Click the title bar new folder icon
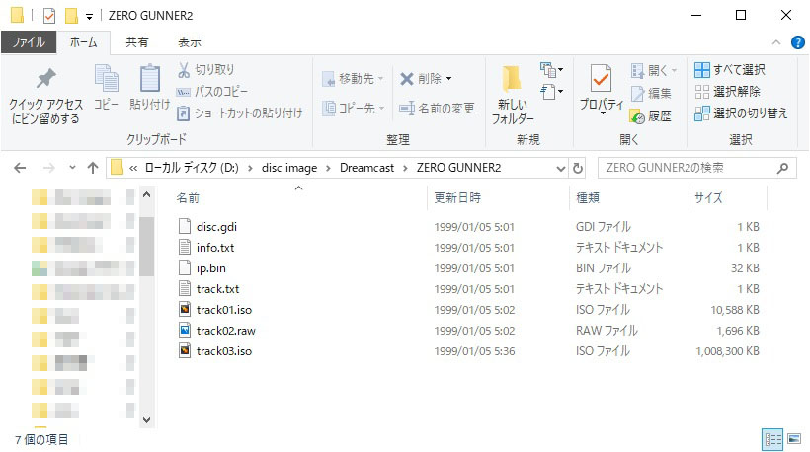The height and width of the screenshot is (452, 810). pyautogui.click(x=71, y=16)
